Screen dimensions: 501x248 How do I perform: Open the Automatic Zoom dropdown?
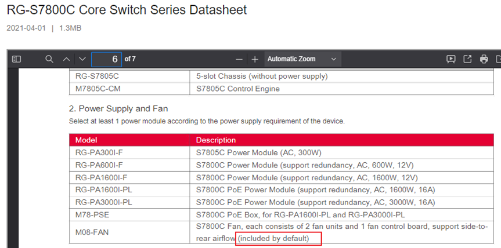(x=302, y=59)
